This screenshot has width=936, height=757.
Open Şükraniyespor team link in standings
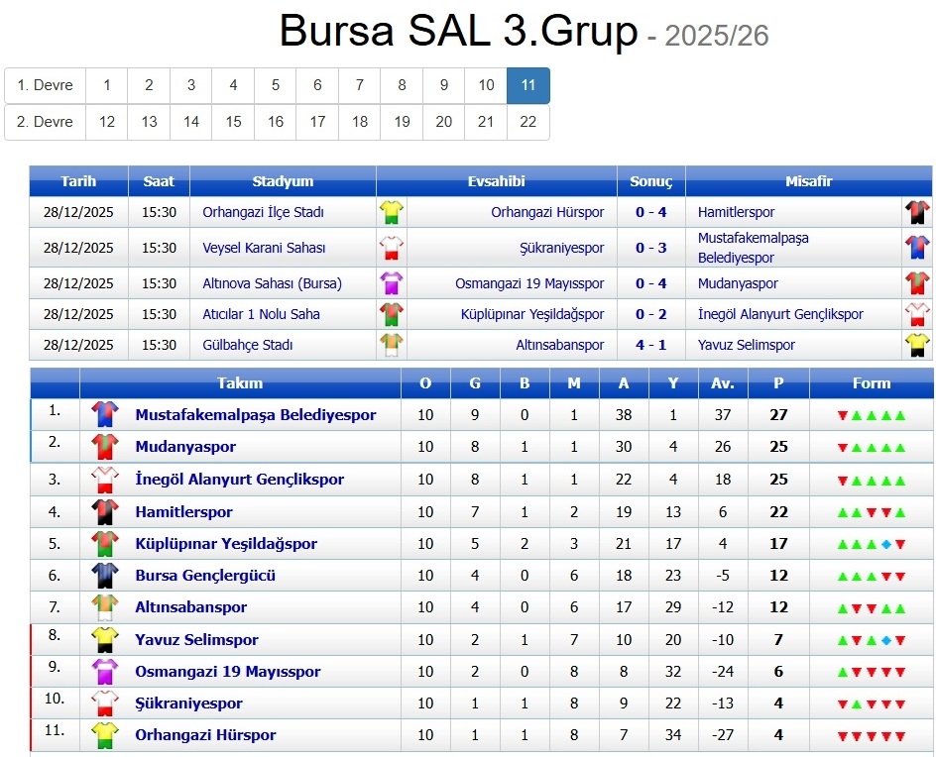coord(188,703)
